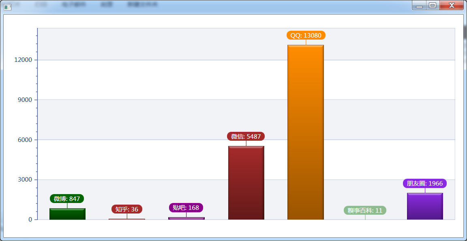Click the '贴吧: 168' label

186,207
